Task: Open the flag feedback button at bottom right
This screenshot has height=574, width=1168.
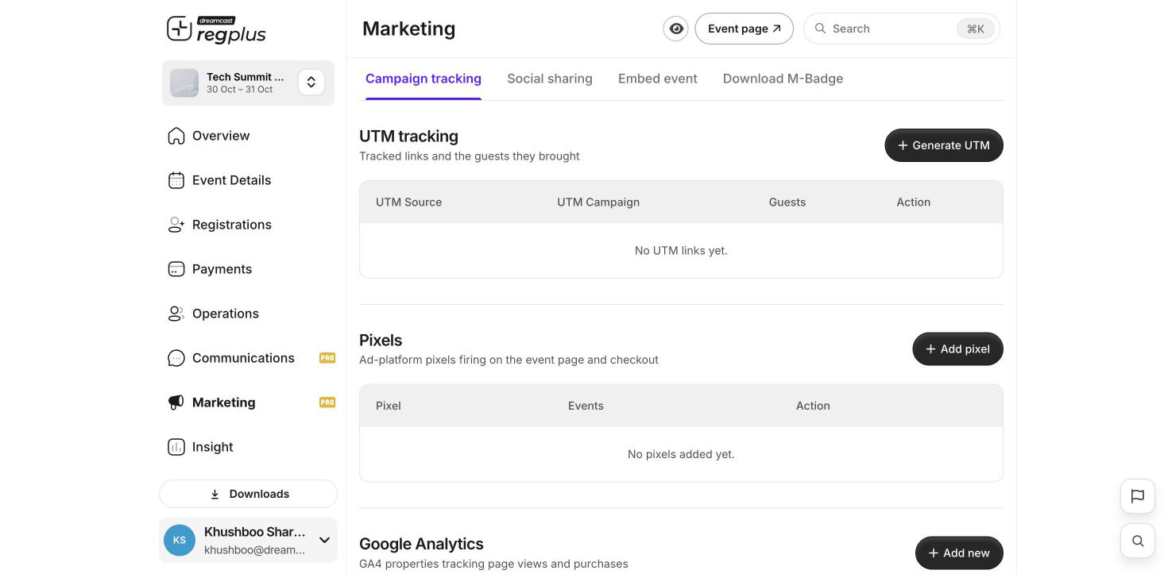Action: pyautogui.click(x=1138, y=496)
